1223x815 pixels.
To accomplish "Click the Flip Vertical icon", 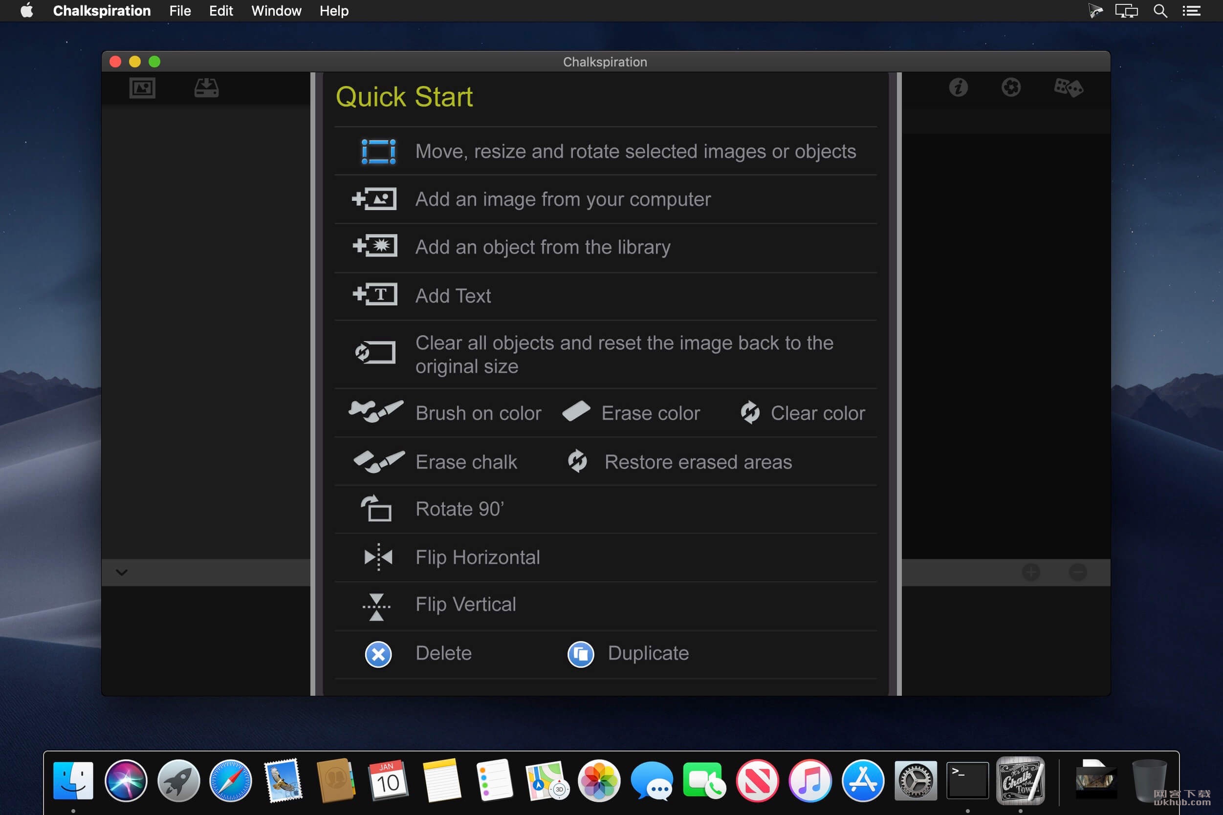I will coord(376,606).
